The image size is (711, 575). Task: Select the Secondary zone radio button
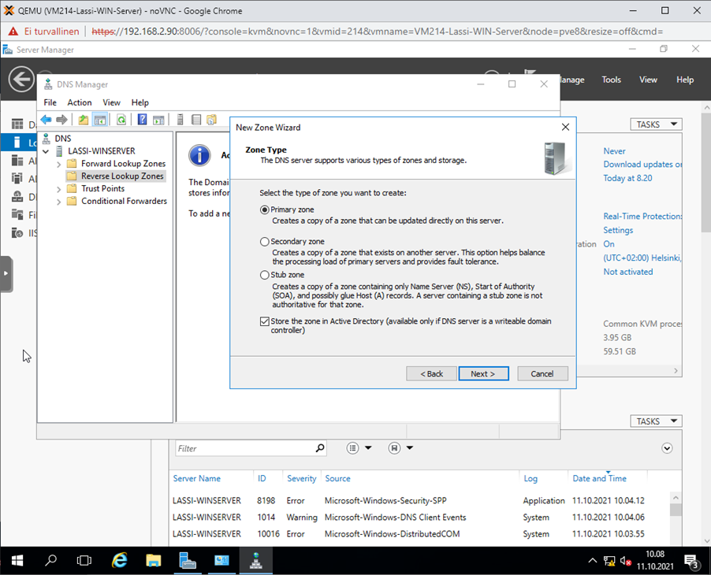pos(264,242)
